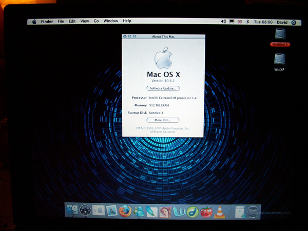308x231 pixels.
Task: Click the Displays icon in the menu bar
Action: click(232, 22)
